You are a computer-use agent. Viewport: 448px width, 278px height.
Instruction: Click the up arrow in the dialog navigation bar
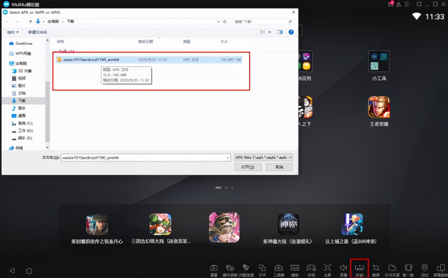[30, 22]
